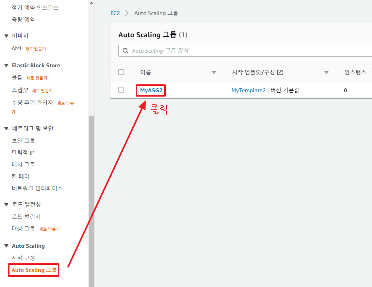
Task: Go to 키 페어 in the sidebar
Action: (21, 176)
